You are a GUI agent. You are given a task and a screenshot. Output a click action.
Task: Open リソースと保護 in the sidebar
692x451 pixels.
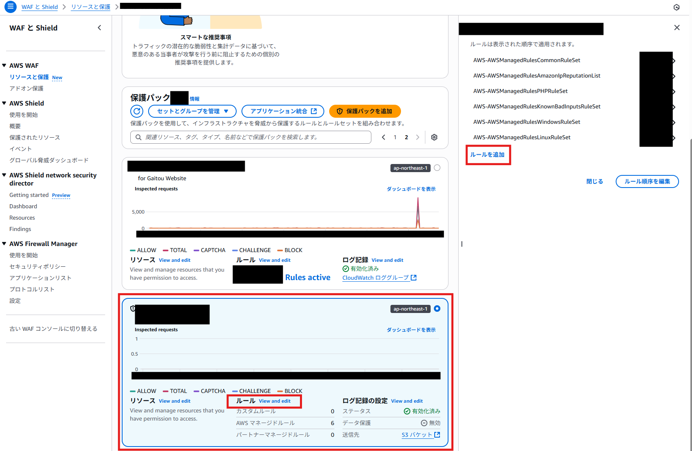pyautogui.click(x=29, y=77)
